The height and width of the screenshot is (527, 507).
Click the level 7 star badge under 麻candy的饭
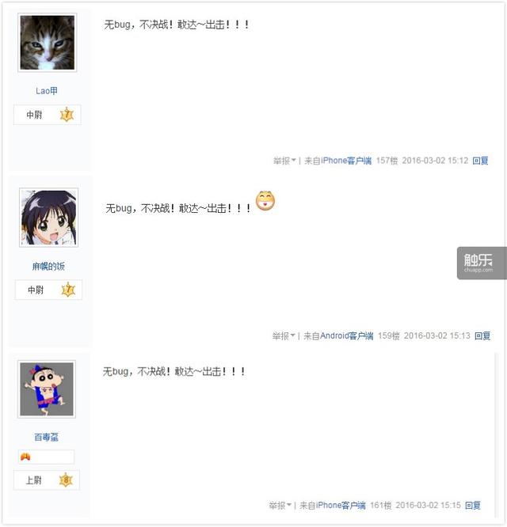point(68,290)
